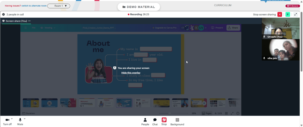Change the Background effect
303x127 pixels.
[x=177, y=122]
